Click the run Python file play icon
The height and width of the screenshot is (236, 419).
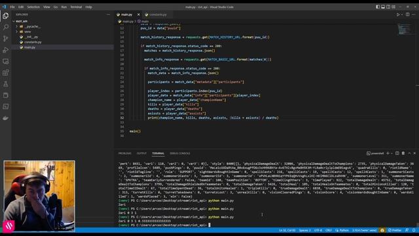(x=398, y=14)
